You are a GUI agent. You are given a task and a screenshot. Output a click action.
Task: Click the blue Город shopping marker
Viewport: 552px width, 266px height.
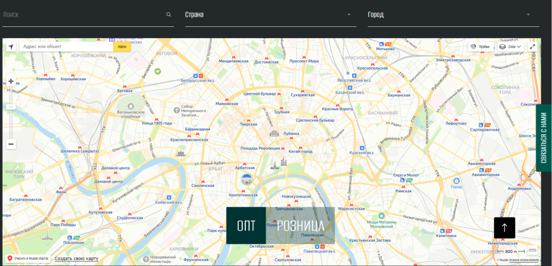(456, 181)
